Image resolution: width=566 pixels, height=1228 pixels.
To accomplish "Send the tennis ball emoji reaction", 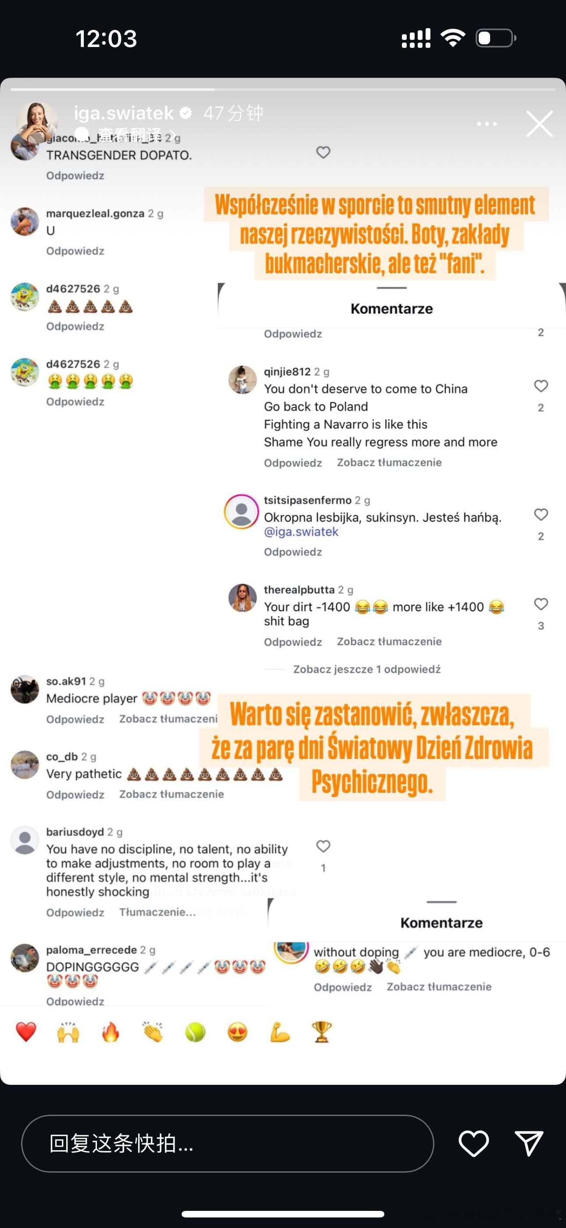I will click(x=195, y=1032).
